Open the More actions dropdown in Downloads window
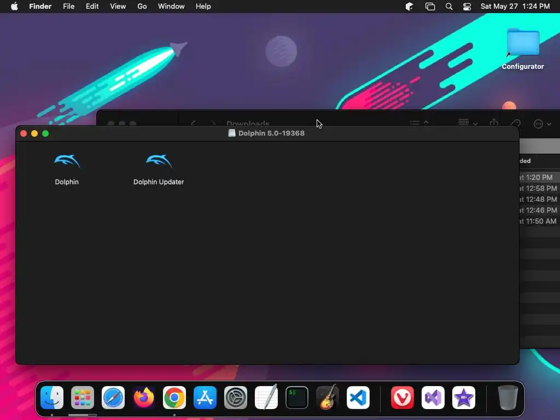 point(542,124)
